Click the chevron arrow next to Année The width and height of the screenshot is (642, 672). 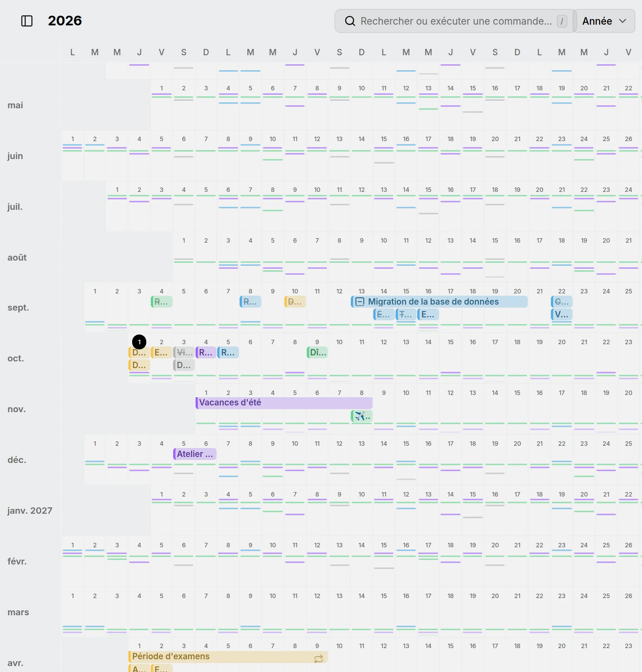click(x=623, y=21)
